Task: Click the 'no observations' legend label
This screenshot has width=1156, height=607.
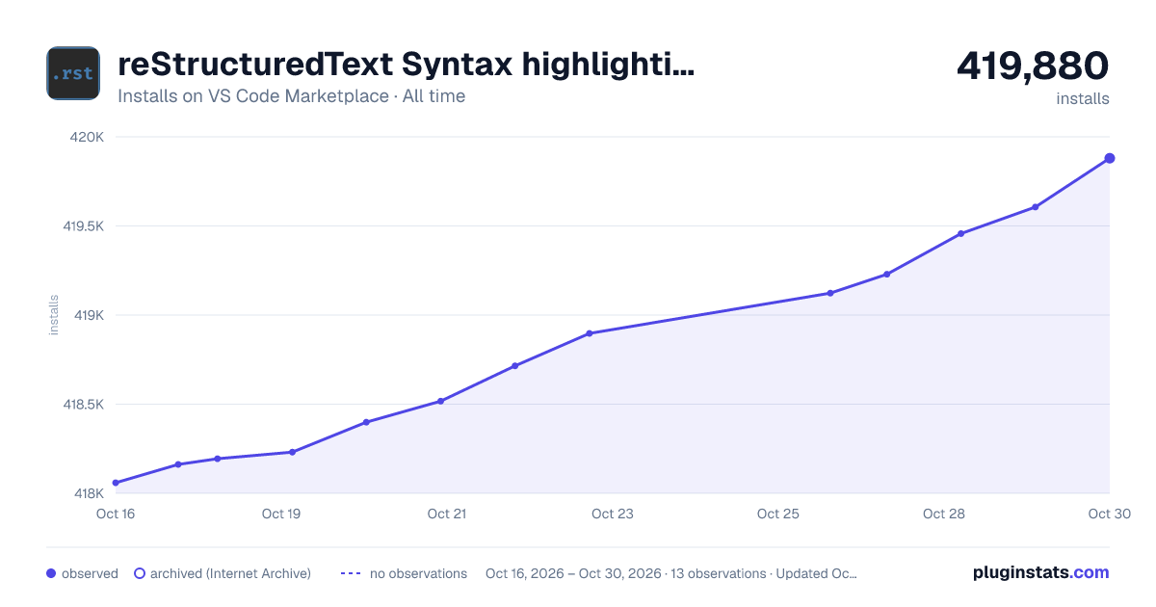Action: tap(418, 573)
